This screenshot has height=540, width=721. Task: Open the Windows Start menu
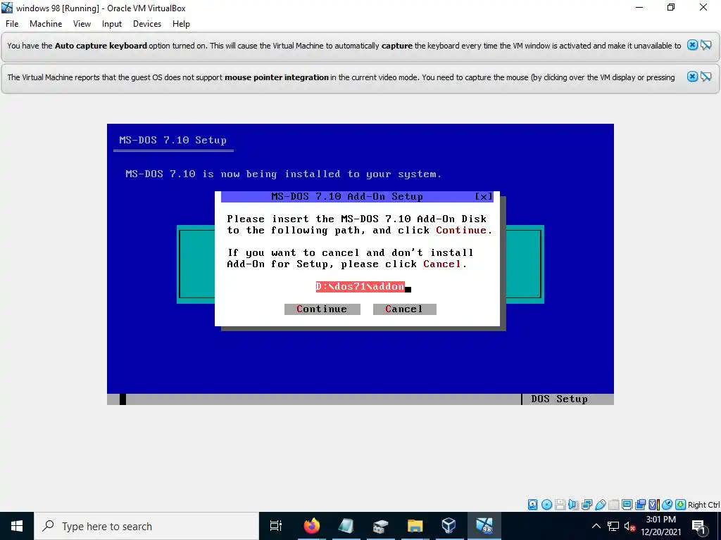point(17,526)
